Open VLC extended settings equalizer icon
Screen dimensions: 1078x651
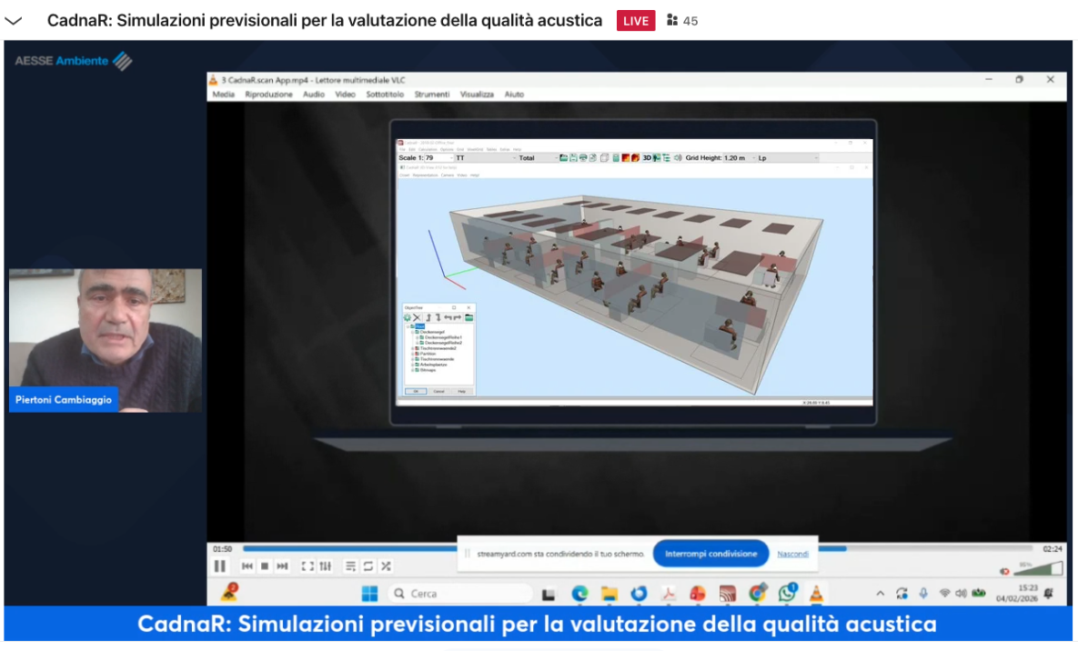(325, 566)
